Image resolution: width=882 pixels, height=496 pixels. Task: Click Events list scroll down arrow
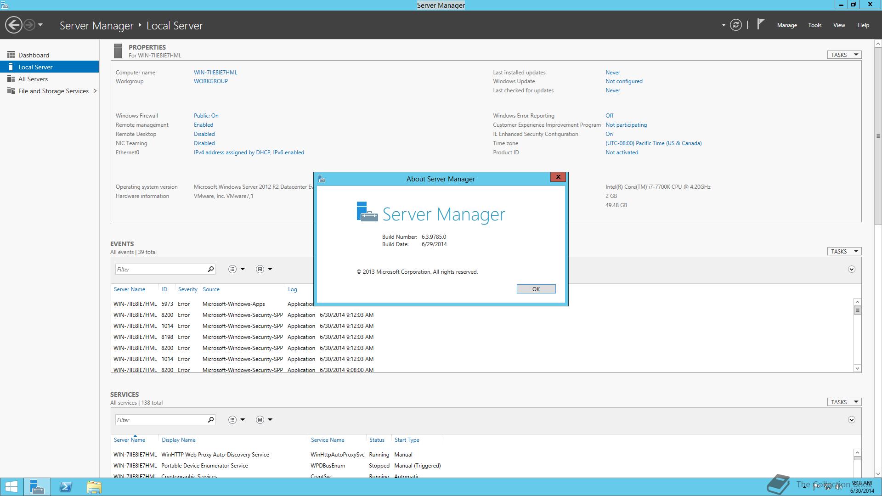(857, 368)
